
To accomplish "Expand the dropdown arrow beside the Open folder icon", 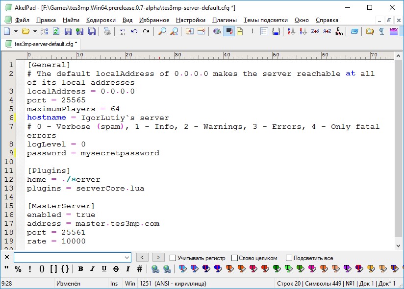I will coord(35,31).
